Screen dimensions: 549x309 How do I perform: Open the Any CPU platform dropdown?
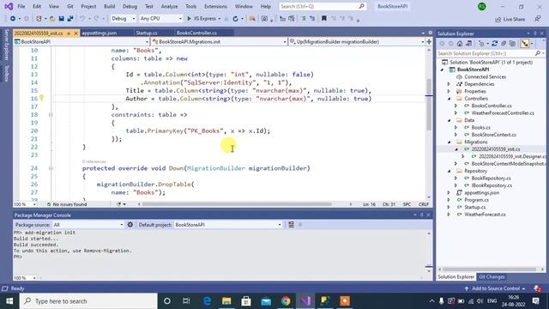click(x=160, y=19)
